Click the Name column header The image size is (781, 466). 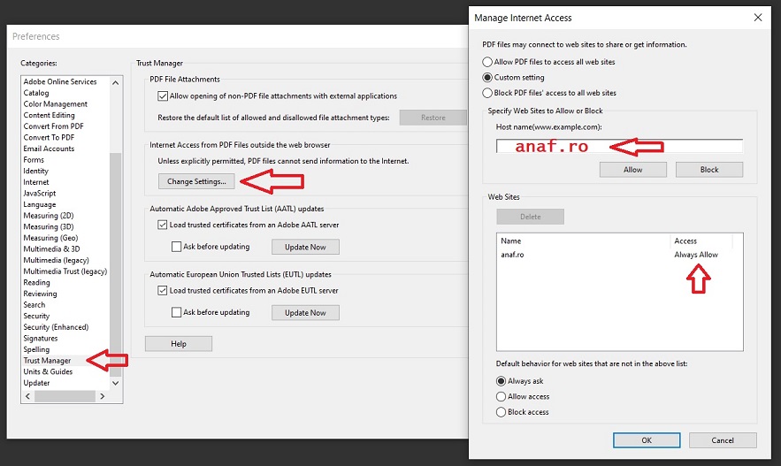[584, 241]
